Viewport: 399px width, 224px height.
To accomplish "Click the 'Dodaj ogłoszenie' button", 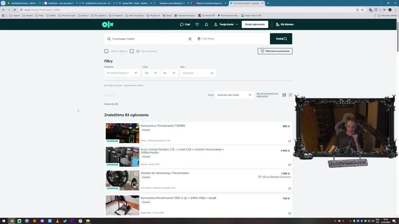I will click(x=255, y=24).
